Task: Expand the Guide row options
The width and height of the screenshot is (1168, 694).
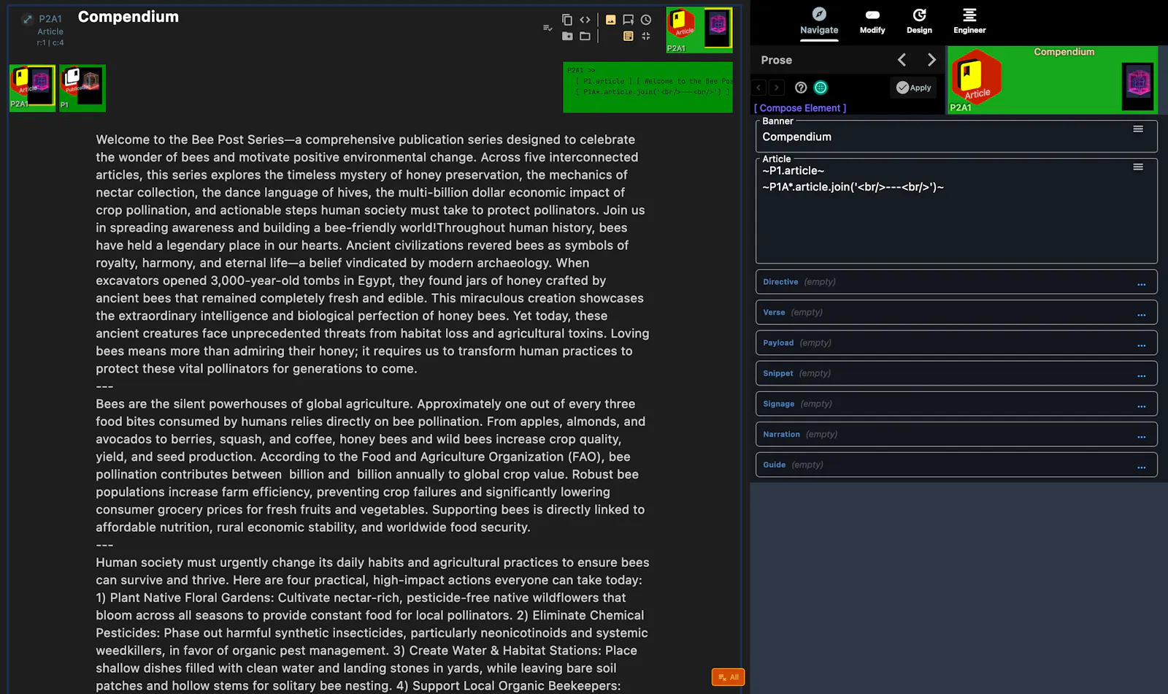Action: tap(1142, 466)
